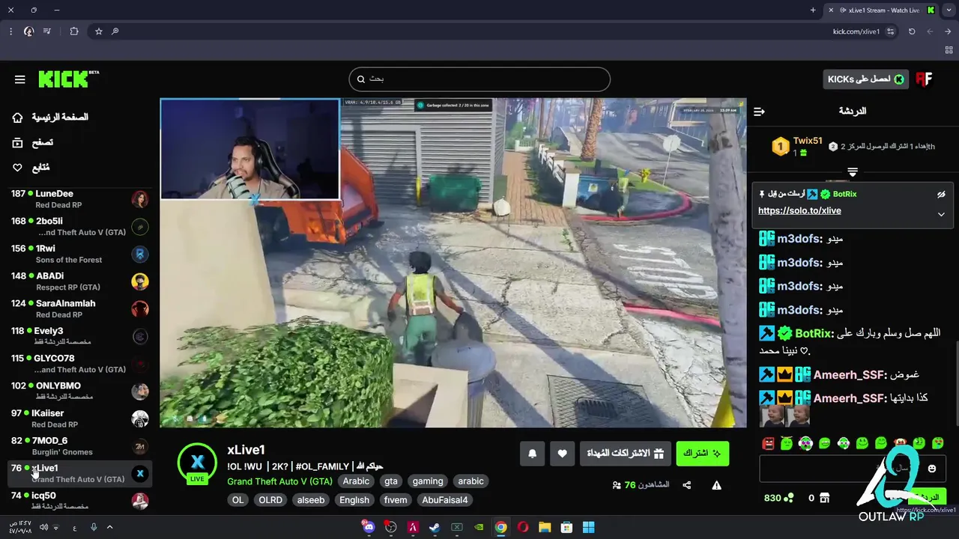Viewport: 959px width, 539px height.
Task: Click the xLive1 LIVE avatar
Action: pos(197,463)
